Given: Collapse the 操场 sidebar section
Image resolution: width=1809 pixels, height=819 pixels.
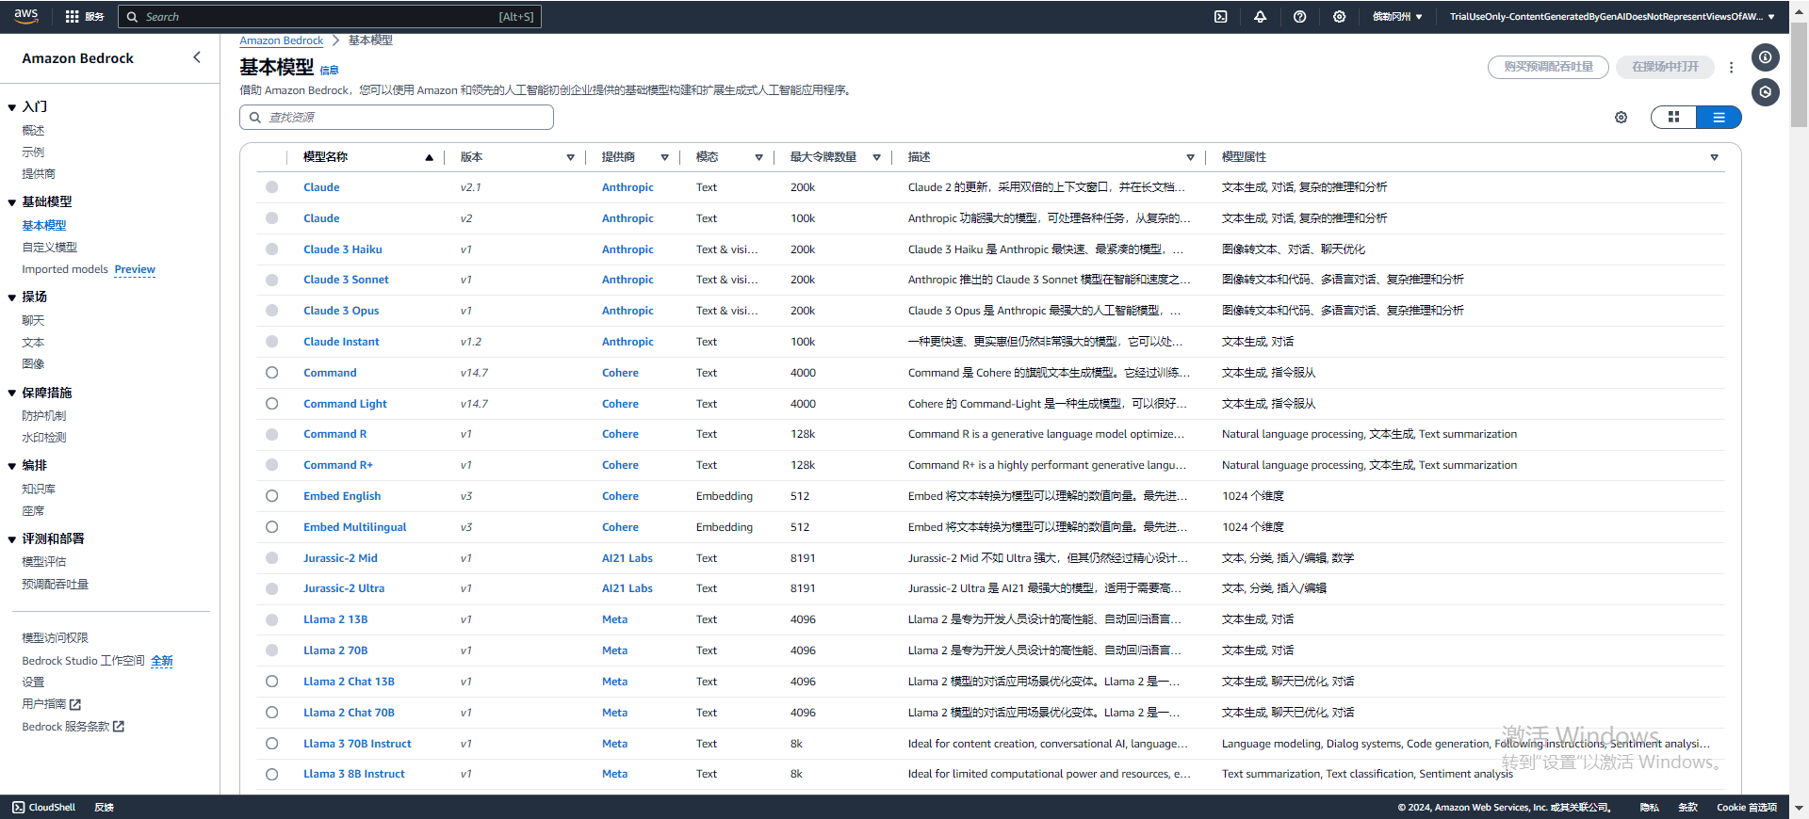Looking at the screenshot, I should click(12, 297).
